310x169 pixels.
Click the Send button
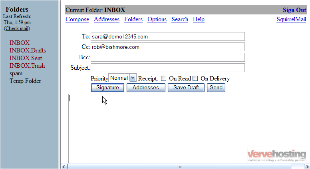click(x=216, y=88)
